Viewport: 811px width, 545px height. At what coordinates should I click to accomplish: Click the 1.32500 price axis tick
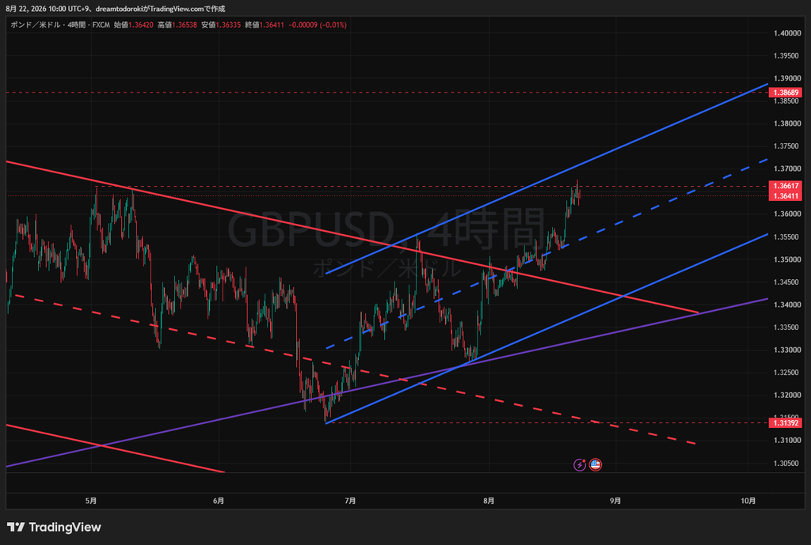coord(787,373)
